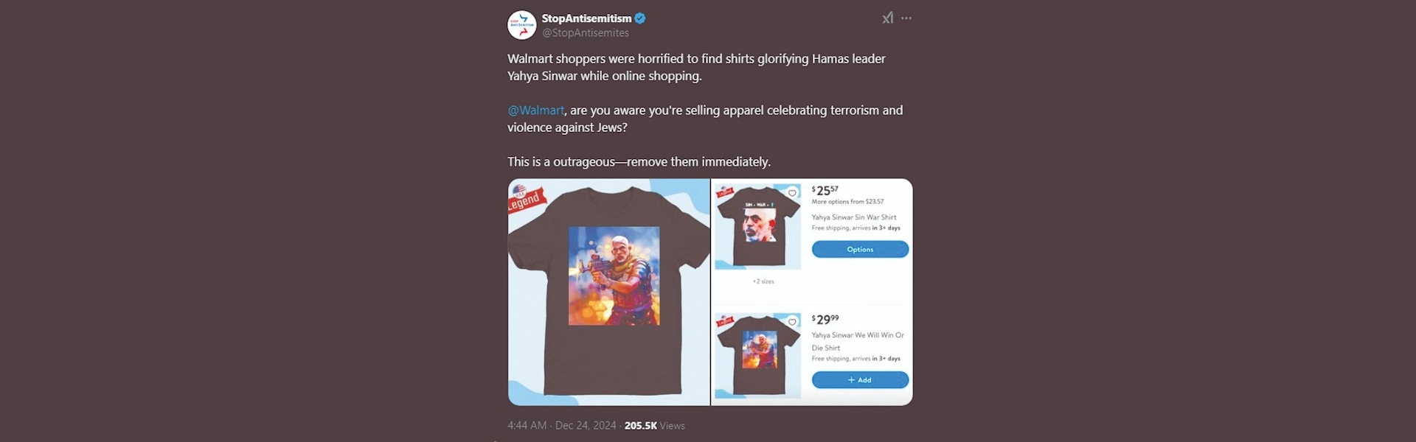Click the blue verified badge
Viewport: 1416px width, 442px height.
pos(640,18)
